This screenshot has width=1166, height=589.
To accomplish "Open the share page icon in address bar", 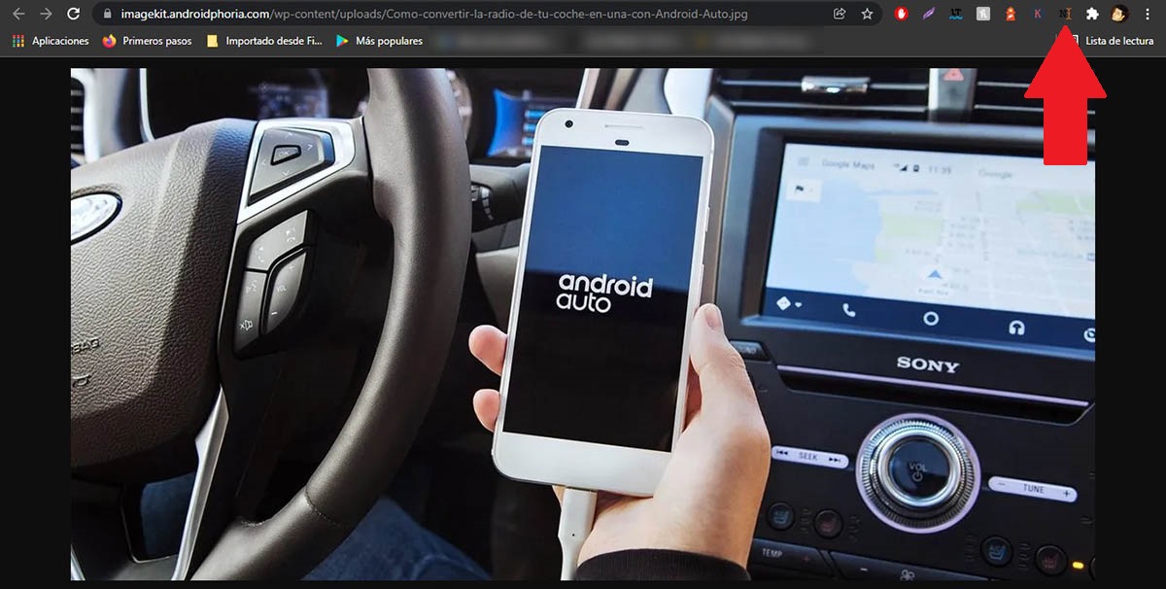I will [x=840, y=14].
